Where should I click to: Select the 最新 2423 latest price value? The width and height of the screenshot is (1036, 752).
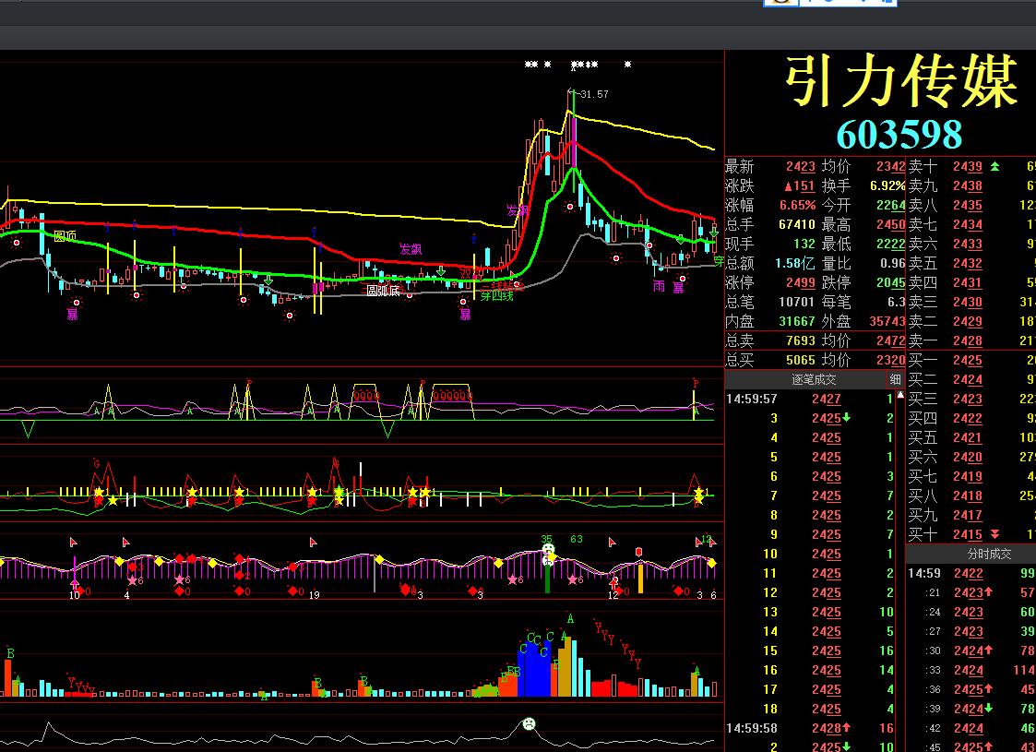pyautogui.click(x=800, y=167)
